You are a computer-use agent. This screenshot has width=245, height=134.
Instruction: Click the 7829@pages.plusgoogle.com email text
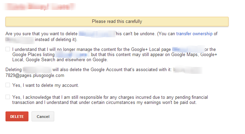pos(35,76)
